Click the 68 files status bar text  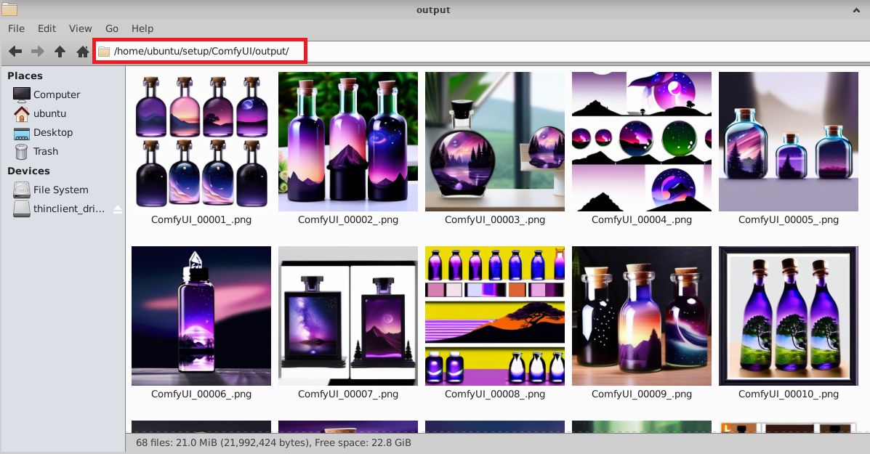273,442
